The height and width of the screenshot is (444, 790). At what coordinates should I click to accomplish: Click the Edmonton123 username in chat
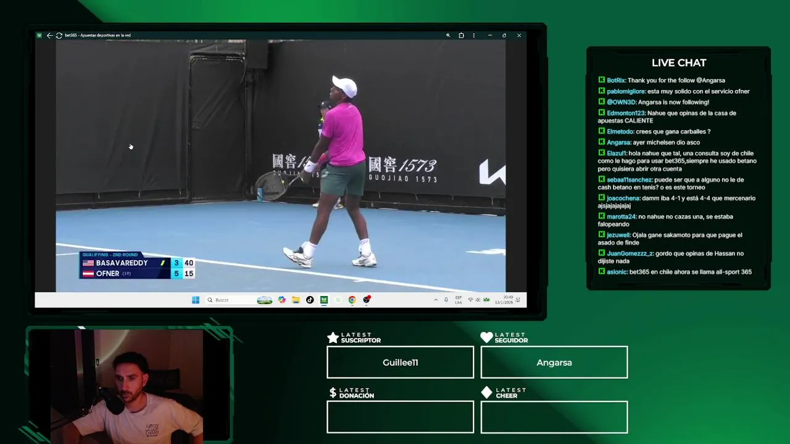click(626, 113)
